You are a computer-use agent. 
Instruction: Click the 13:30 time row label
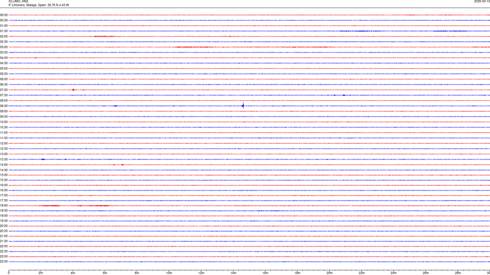(4, 159)
